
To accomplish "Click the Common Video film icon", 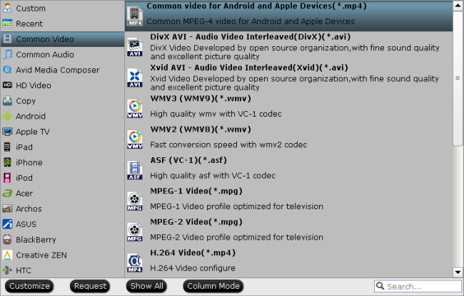I will 7,39.
